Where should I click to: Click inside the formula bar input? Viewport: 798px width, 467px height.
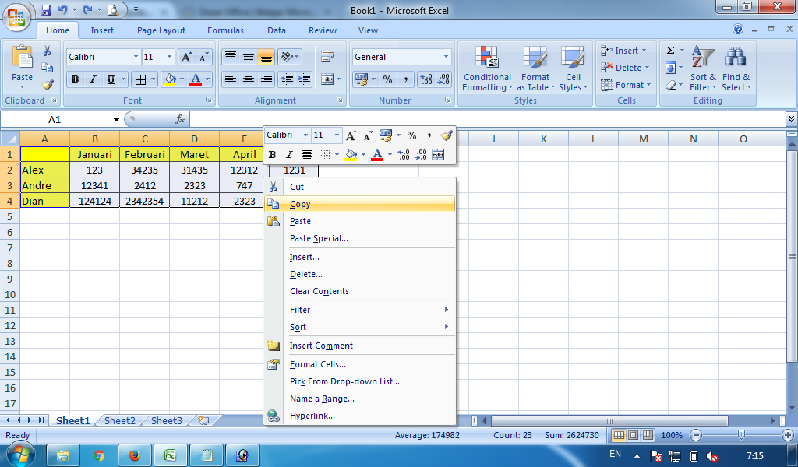click(487, 119)
